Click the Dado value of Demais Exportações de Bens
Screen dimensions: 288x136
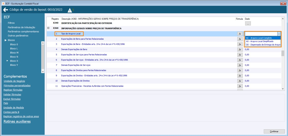247,50
